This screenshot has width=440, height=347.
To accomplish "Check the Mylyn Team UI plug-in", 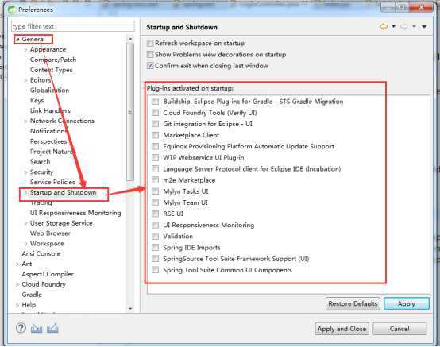I will [155, 202].
